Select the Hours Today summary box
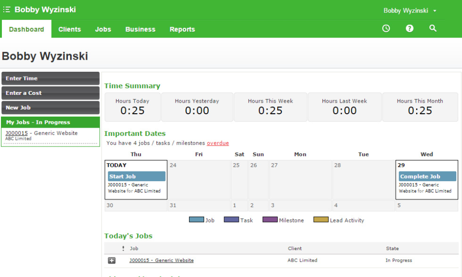462x277 pixels. pos(133,107)
